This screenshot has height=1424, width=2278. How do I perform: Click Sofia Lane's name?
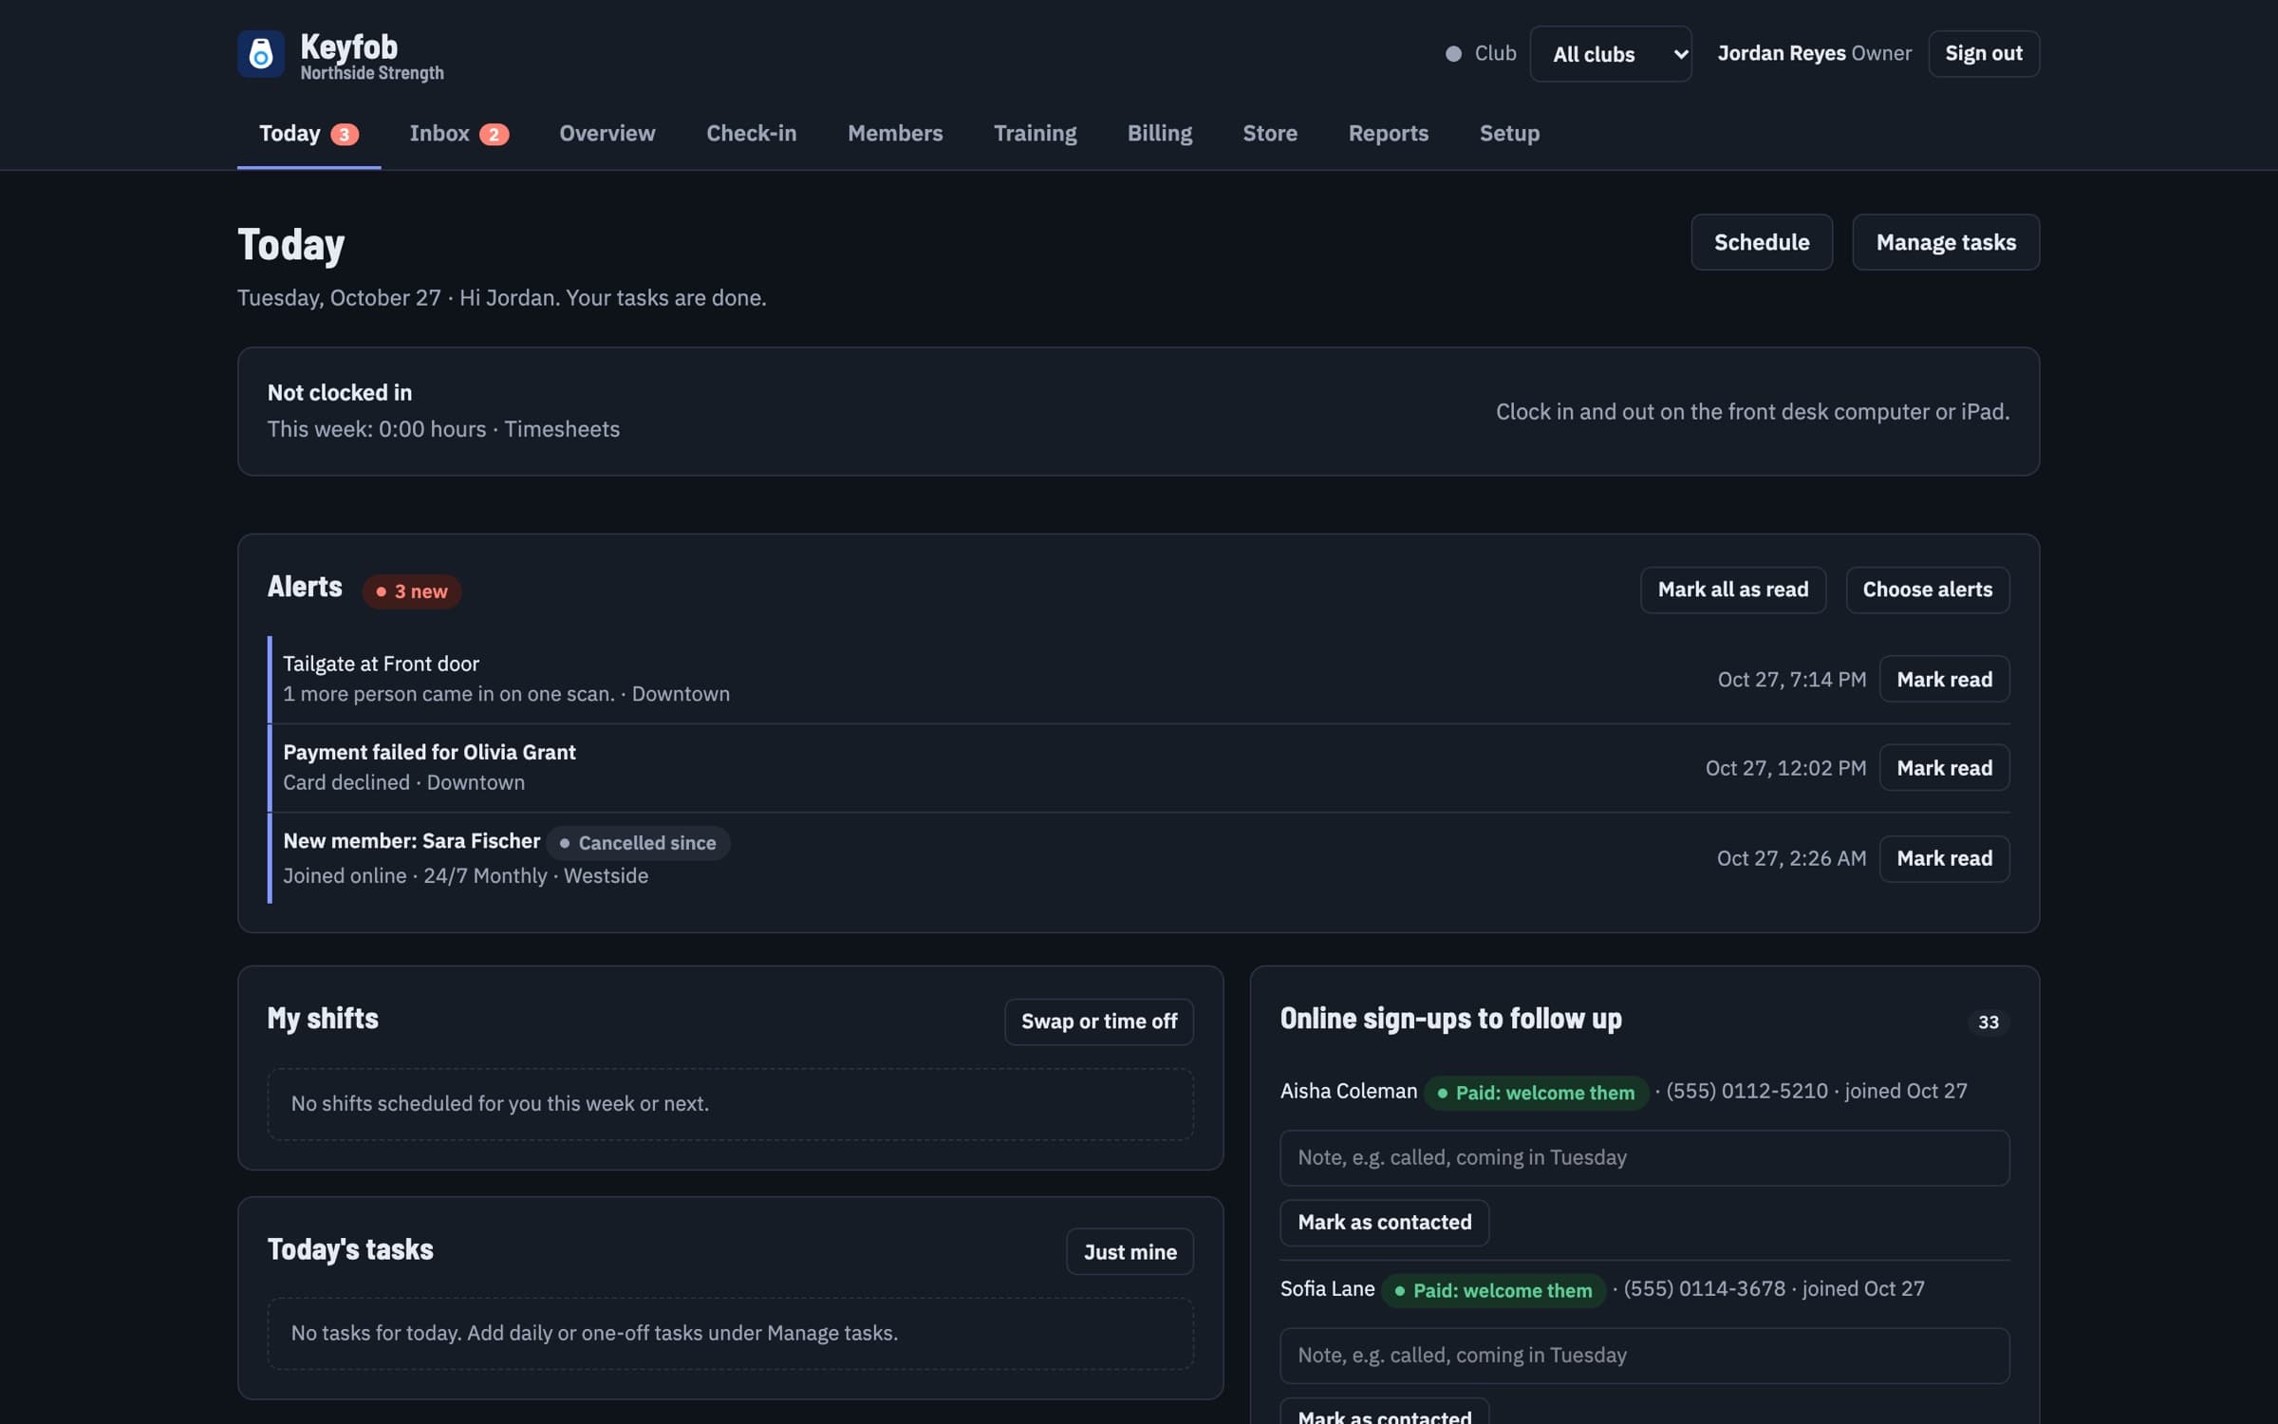1327,1288
